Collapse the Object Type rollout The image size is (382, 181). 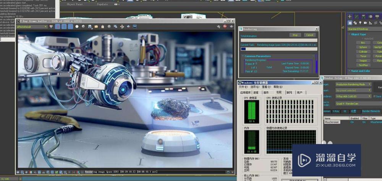coord(359,35)
